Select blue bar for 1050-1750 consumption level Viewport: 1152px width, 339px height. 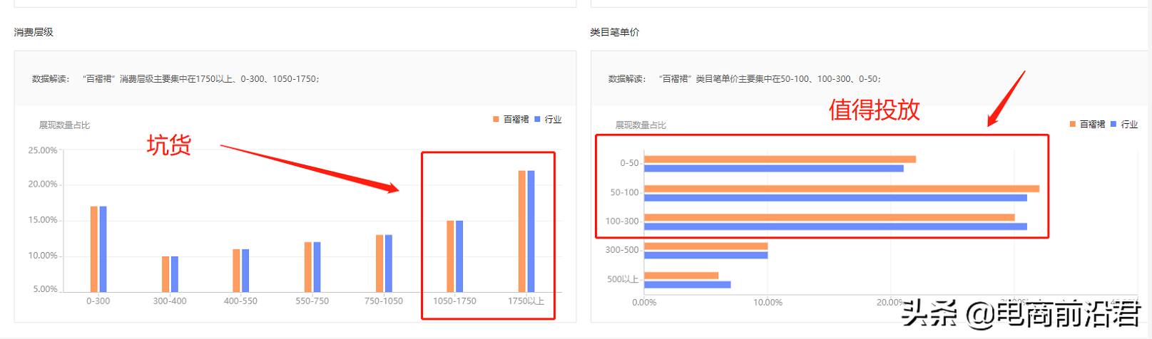click(459, 256)
